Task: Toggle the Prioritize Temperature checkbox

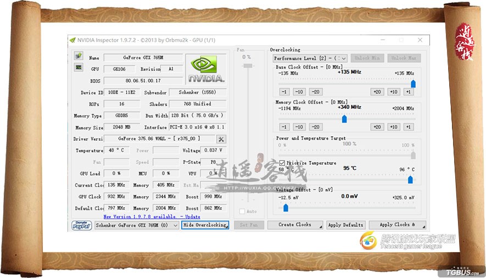Action: click(282, 163)
